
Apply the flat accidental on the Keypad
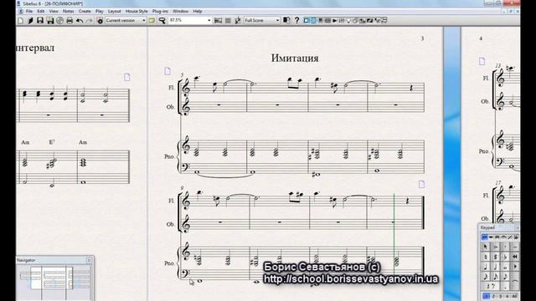[505, 257]
